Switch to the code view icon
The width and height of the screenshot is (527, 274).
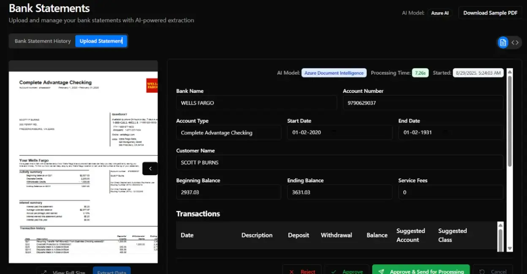click(x=515, y=43)
